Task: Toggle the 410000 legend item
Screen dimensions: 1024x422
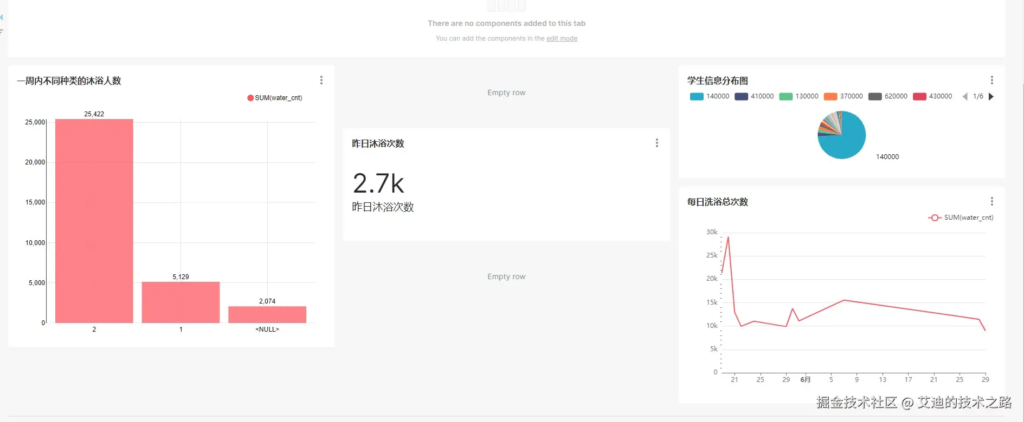Action: [754, 96]
